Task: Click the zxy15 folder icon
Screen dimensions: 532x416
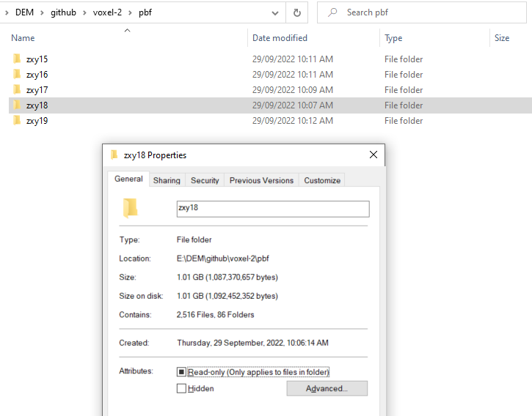Action: [x=17, y=59]
